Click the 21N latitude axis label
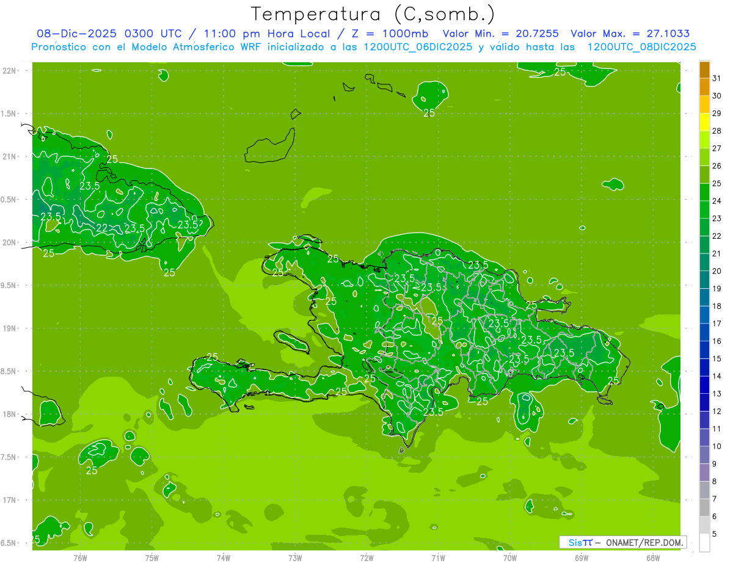This screenshot has width=733, height=566. (x=10, y=156)
